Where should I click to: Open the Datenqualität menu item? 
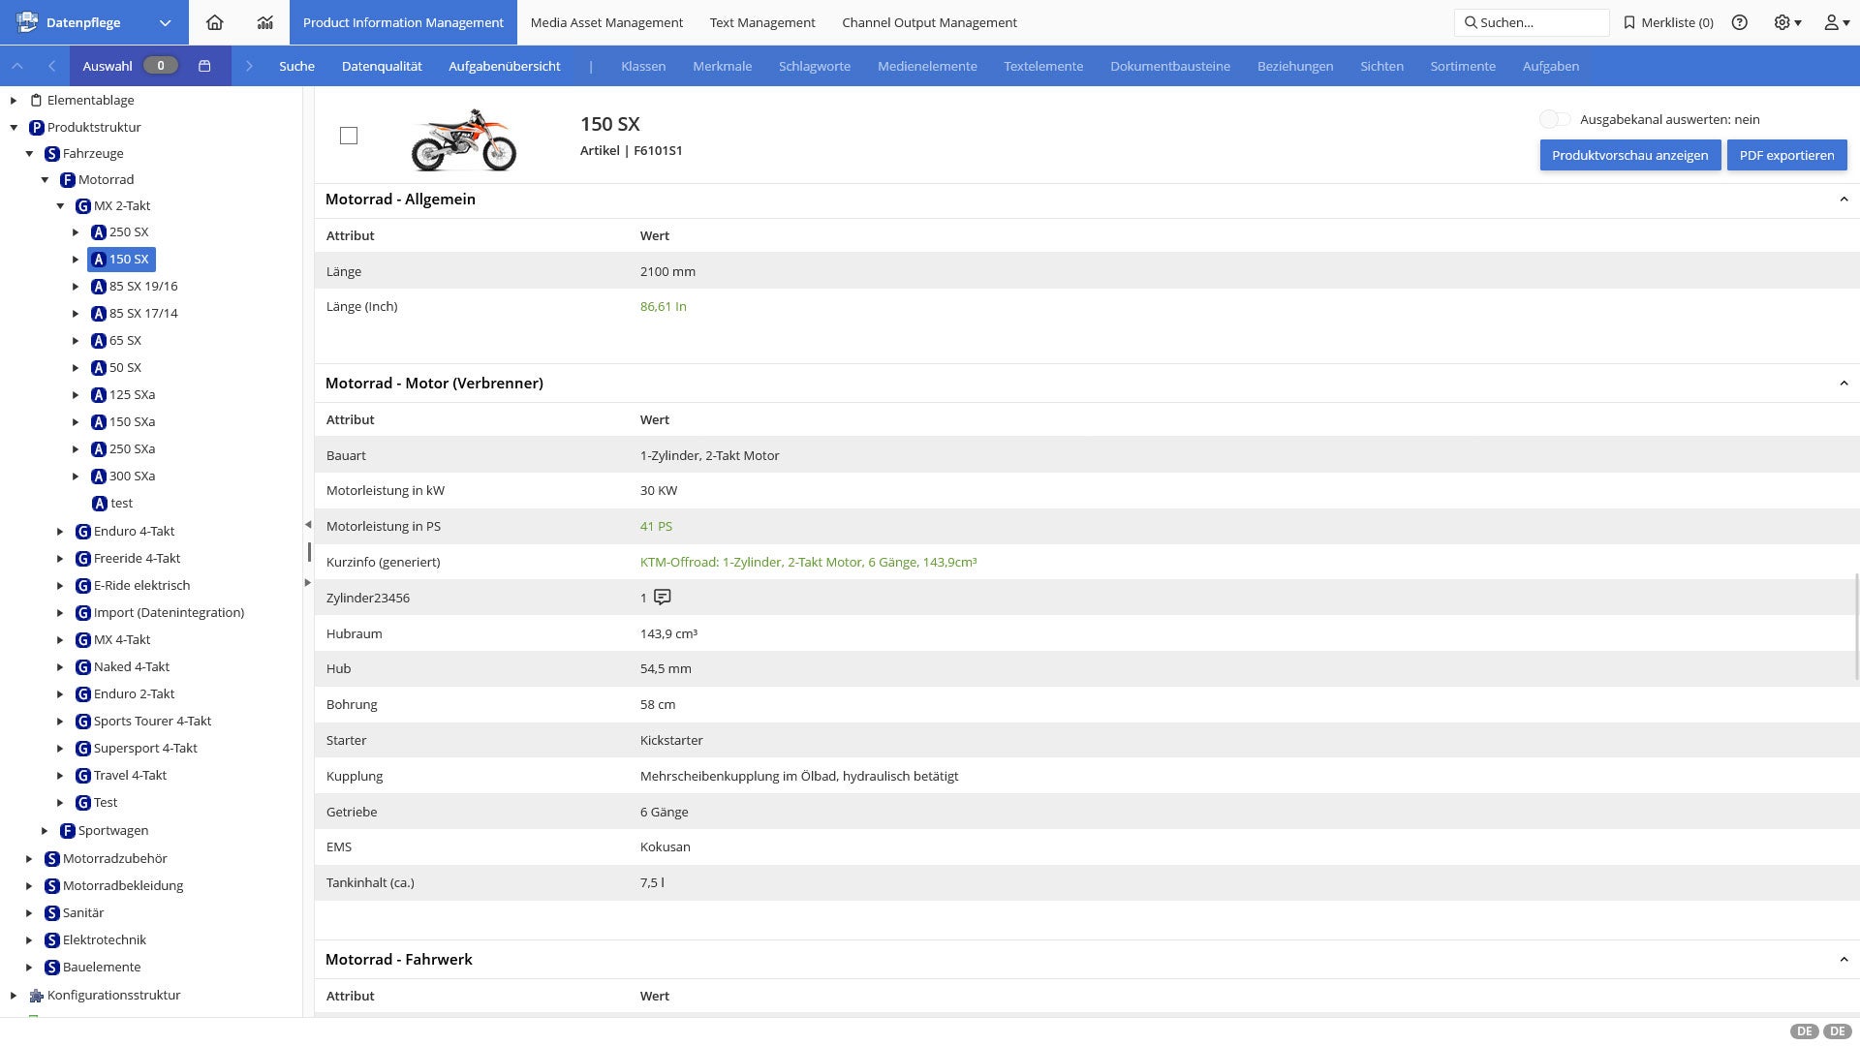(x=382, y=66)
